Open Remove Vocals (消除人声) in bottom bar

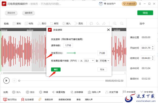(89, 100)
